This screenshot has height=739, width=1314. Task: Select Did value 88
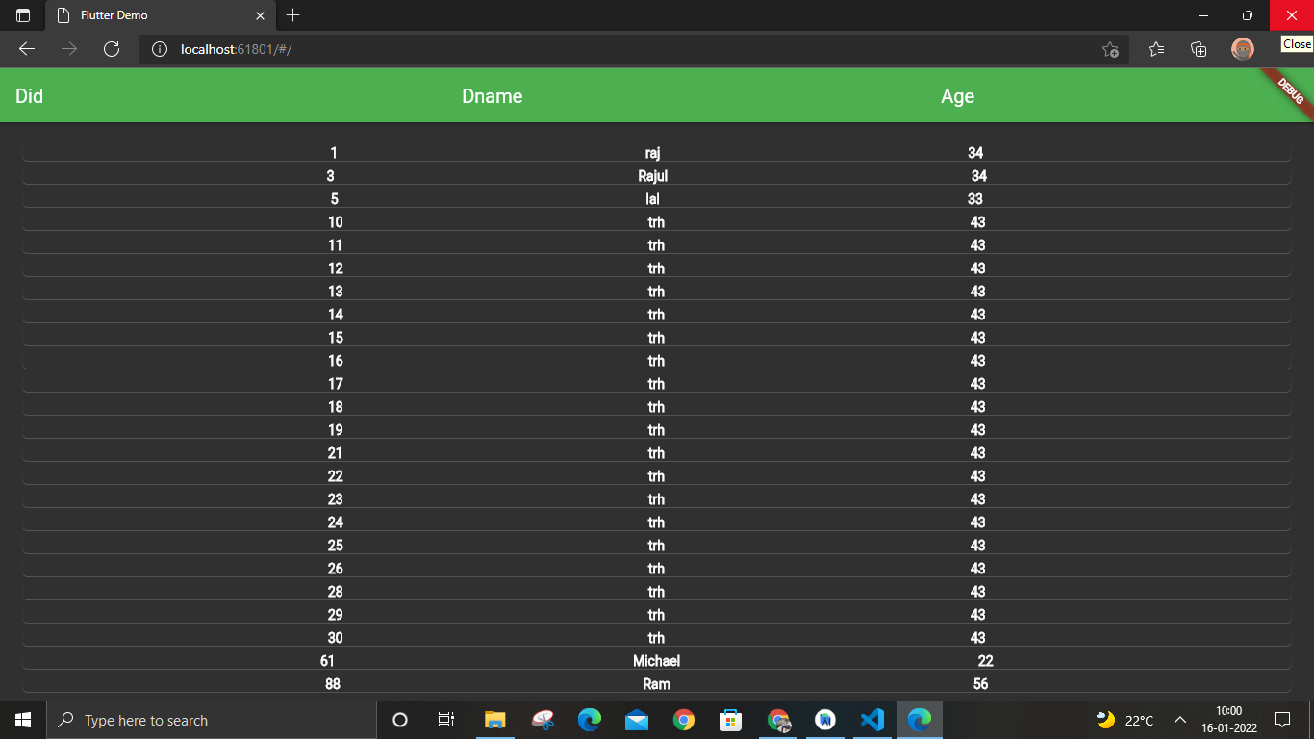click(333, 684)
